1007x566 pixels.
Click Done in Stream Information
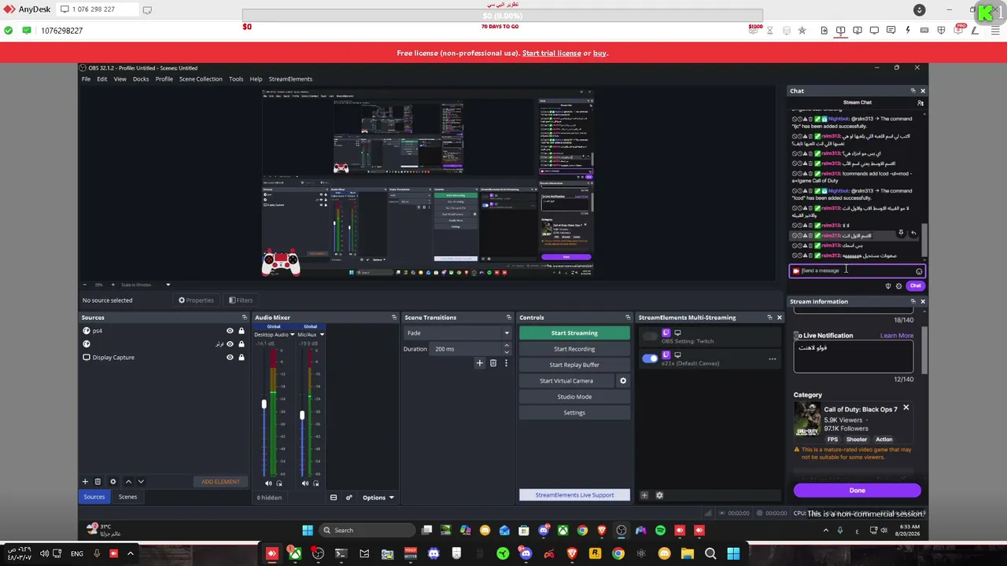[857, 491]
